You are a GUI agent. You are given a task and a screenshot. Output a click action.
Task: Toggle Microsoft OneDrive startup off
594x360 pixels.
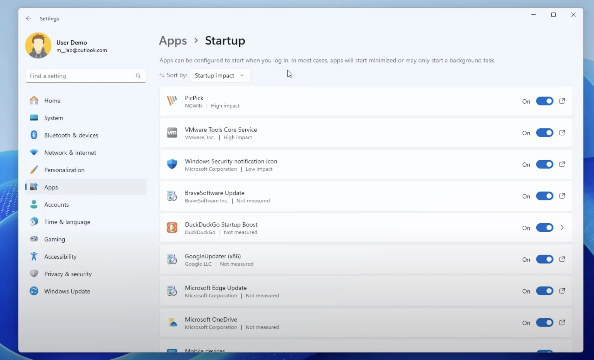pyautogui.click(x=544, y=323)
